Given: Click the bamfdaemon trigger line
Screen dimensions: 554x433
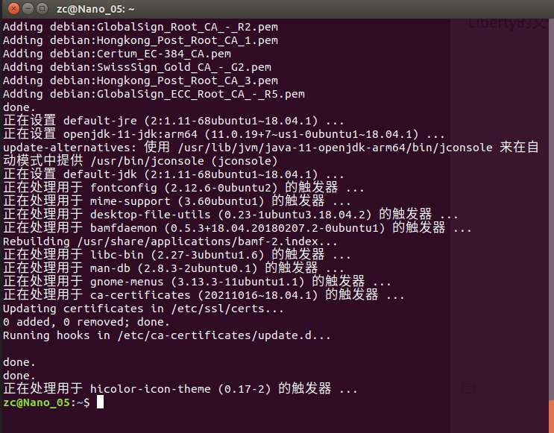Looking at the screenshot, I should click(237, 228).
